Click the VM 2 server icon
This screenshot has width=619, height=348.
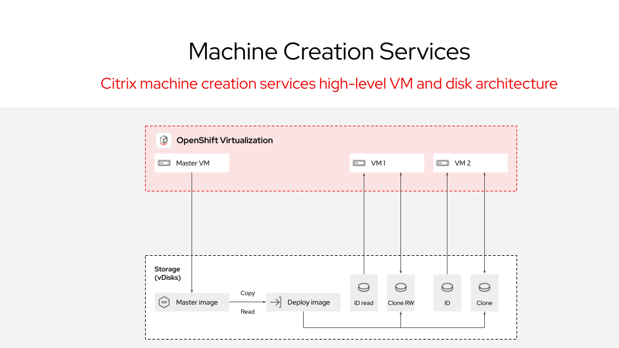(x=442, y=163)
